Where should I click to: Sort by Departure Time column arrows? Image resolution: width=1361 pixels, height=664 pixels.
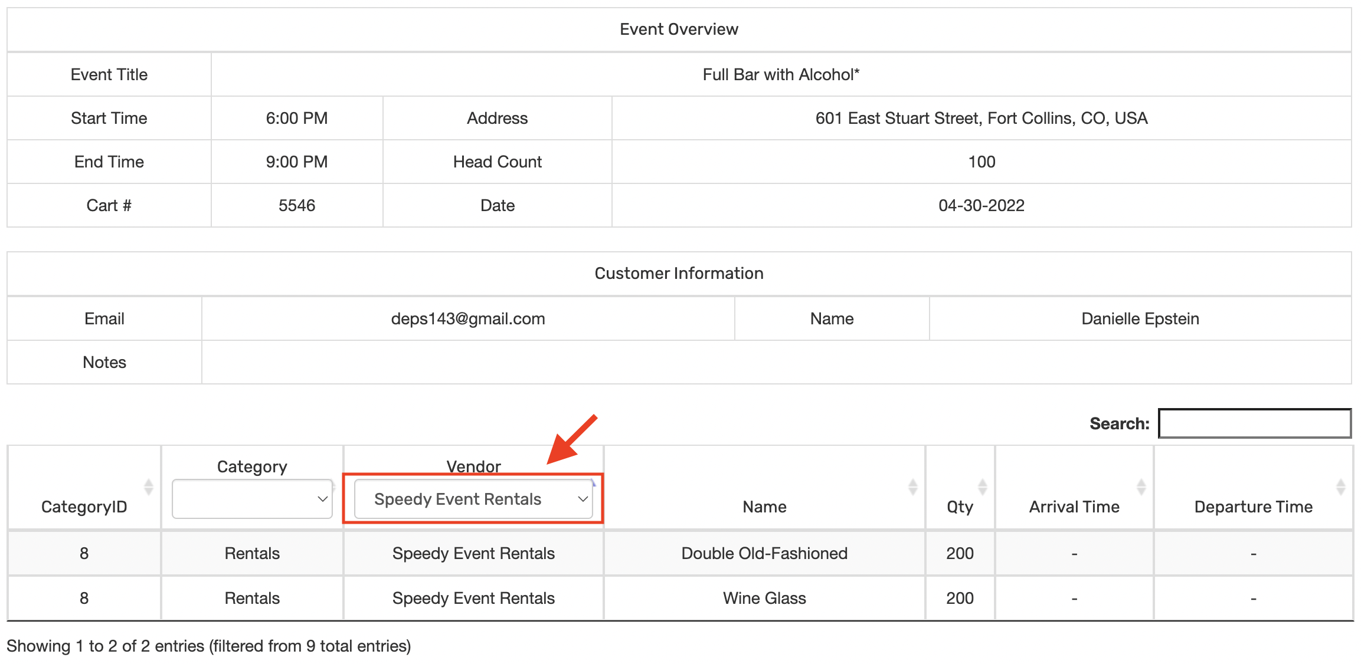point(1340,487)
